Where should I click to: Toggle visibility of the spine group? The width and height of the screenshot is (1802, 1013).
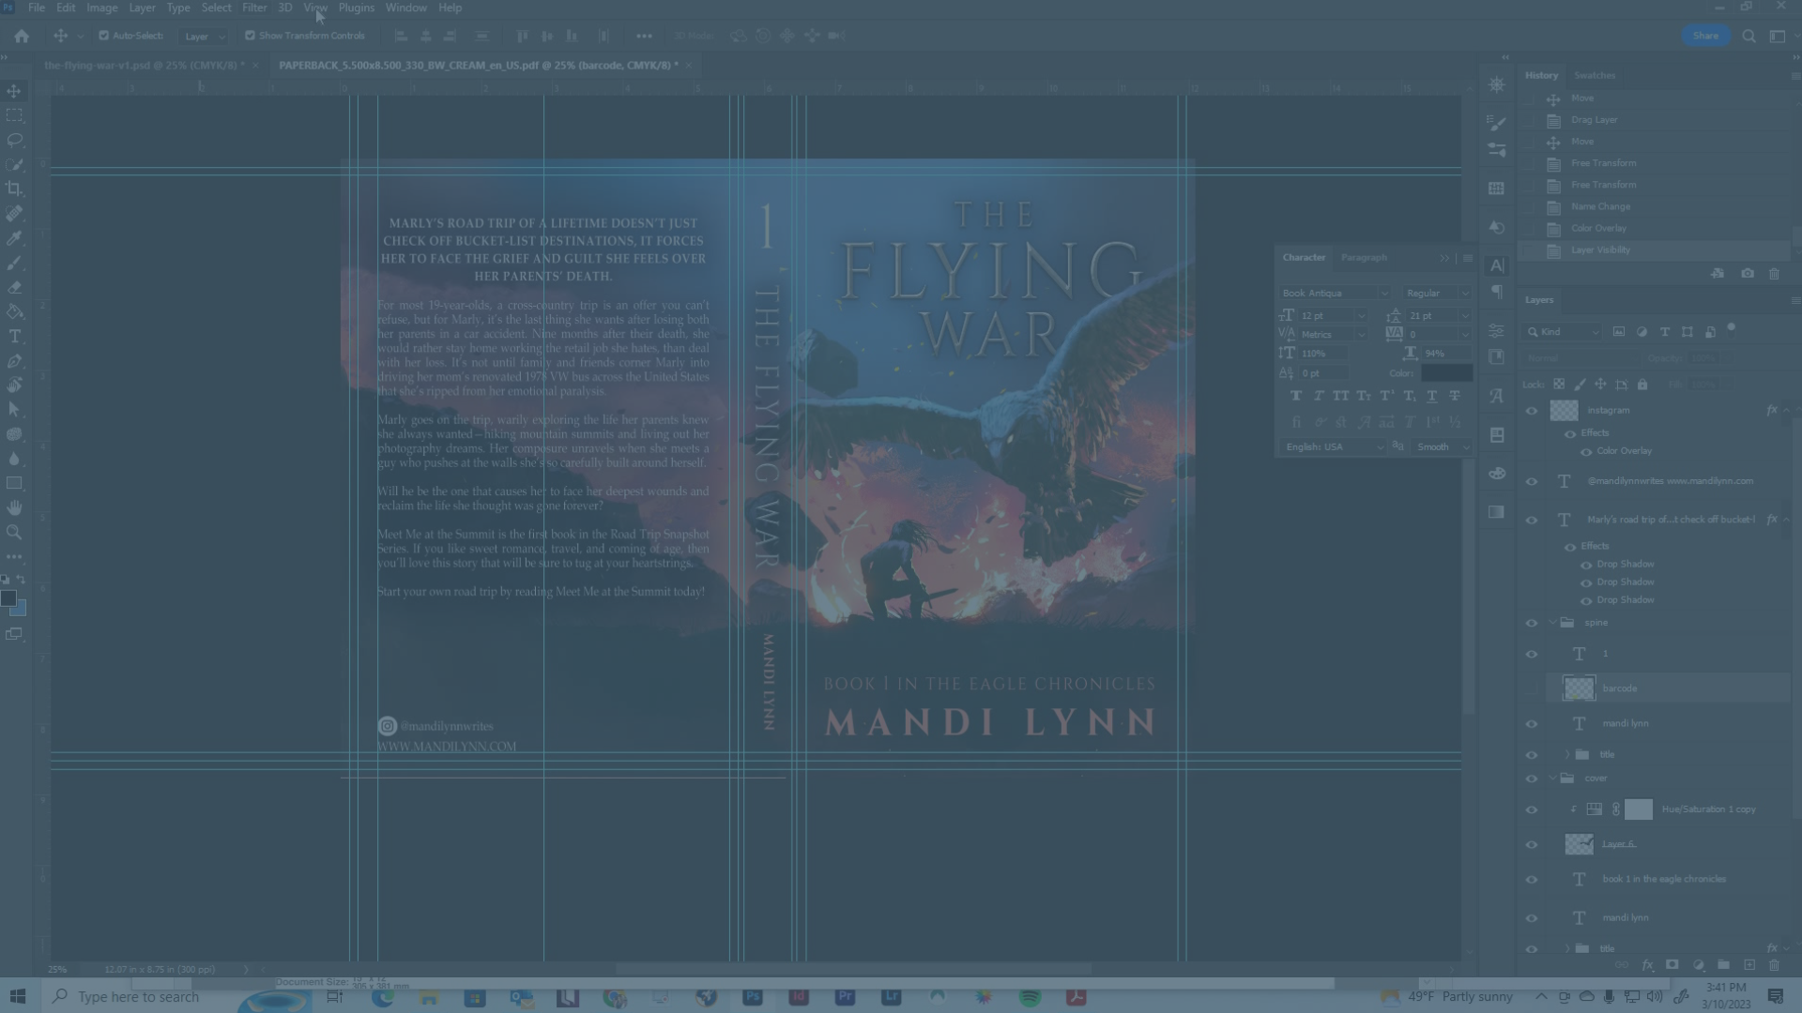point(1532,623)
